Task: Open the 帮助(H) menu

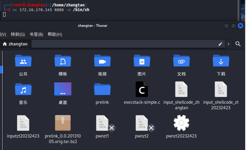Action: coord(55,34)
